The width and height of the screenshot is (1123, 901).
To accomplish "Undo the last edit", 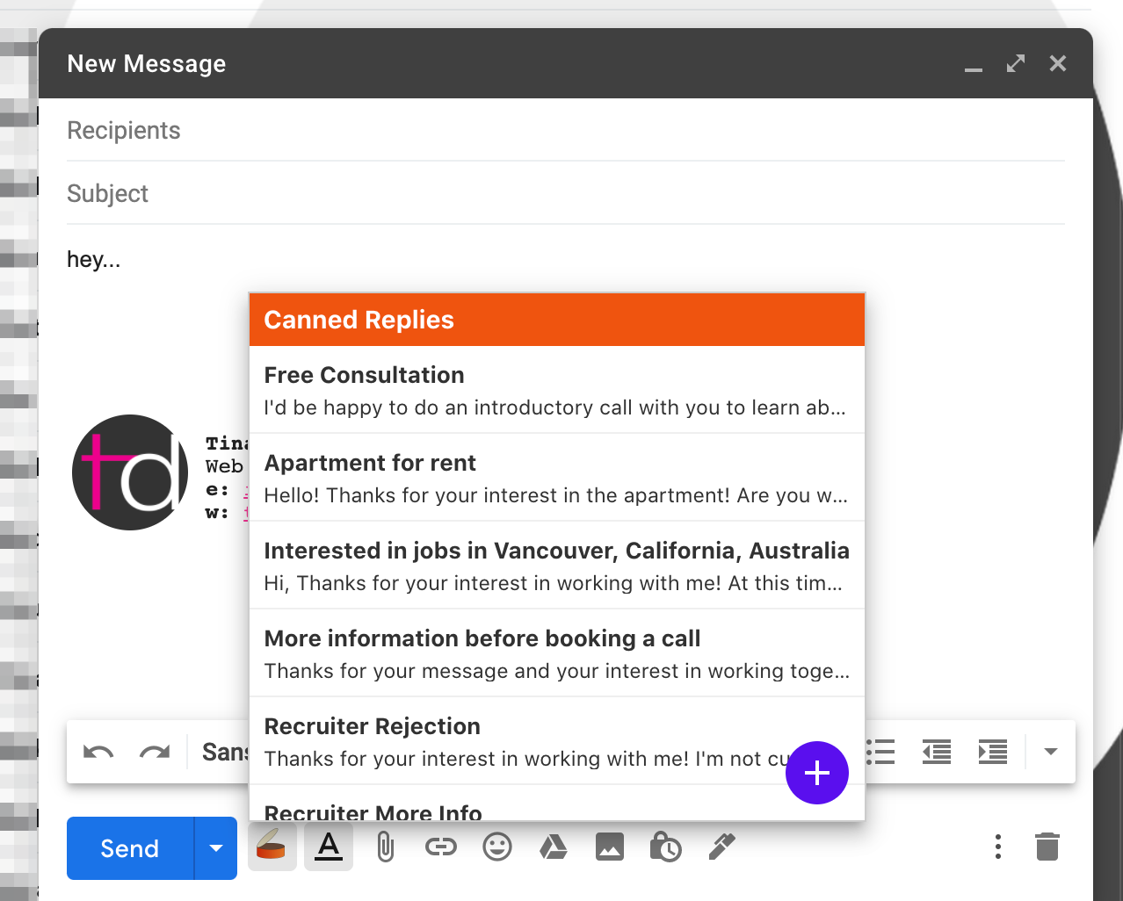I will coord(98,752).
